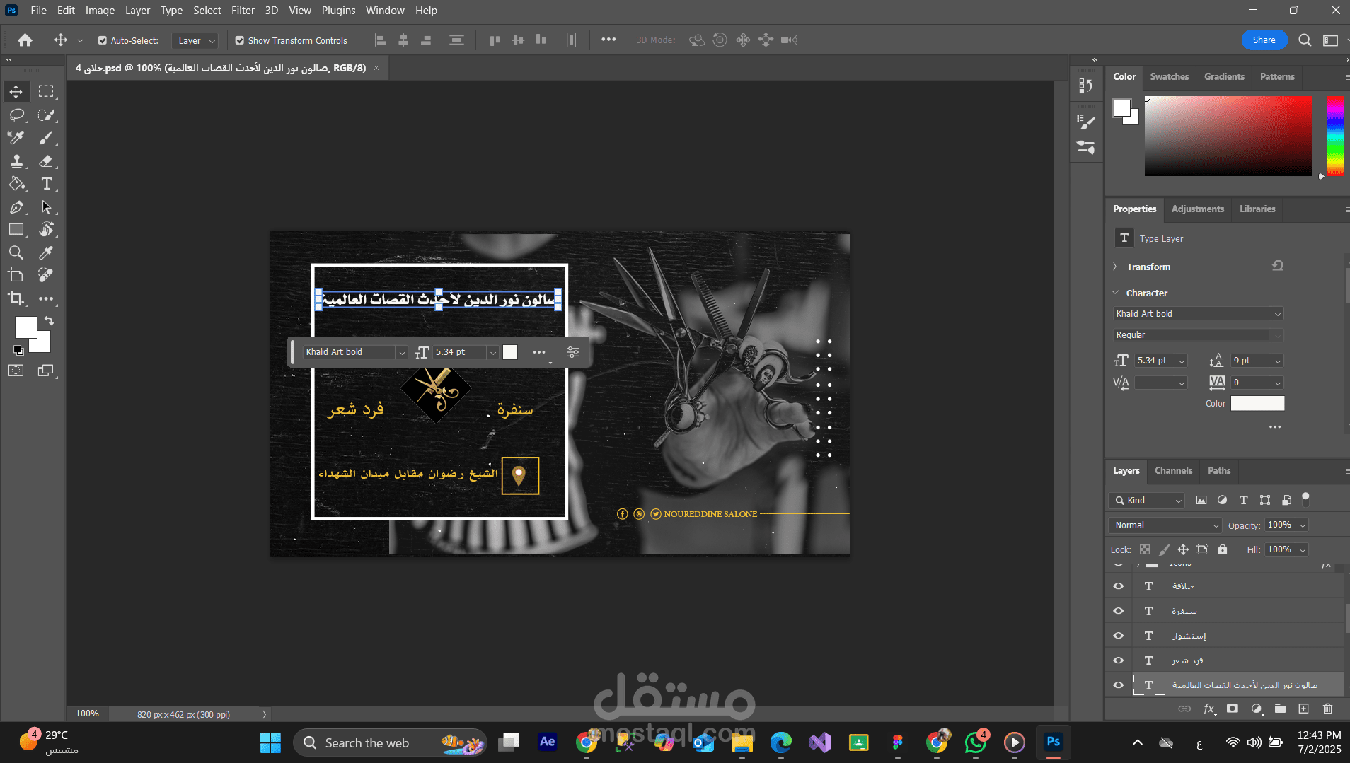The height and width of the screenshot is (763, 1350).
Task: Align top edges in options bar
Action: coord(495,40)
